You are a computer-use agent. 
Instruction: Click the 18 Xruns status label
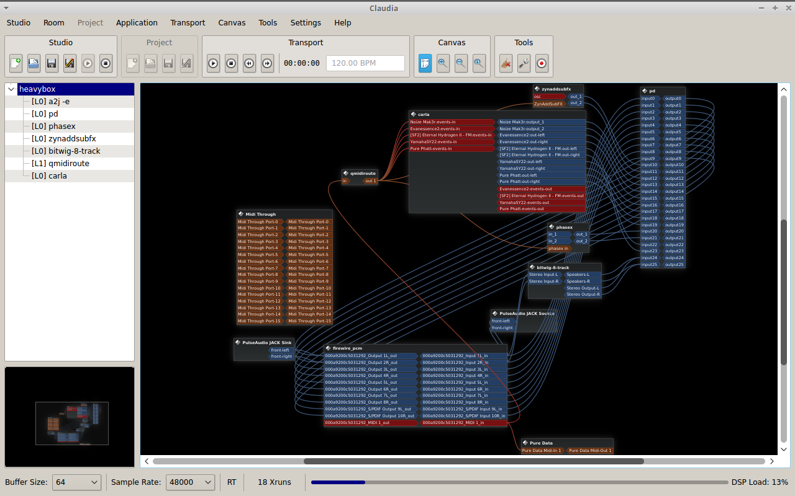click(274, 482)
